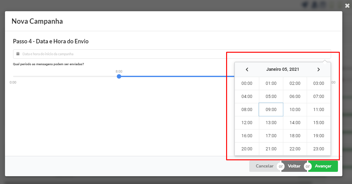Click the calendar icon in date field
This screenshot has width=352, height=184.
tap(18, 54)
